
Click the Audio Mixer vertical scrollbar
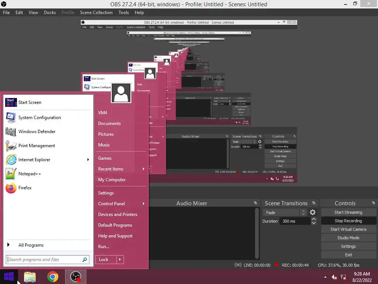click(257, 233)
